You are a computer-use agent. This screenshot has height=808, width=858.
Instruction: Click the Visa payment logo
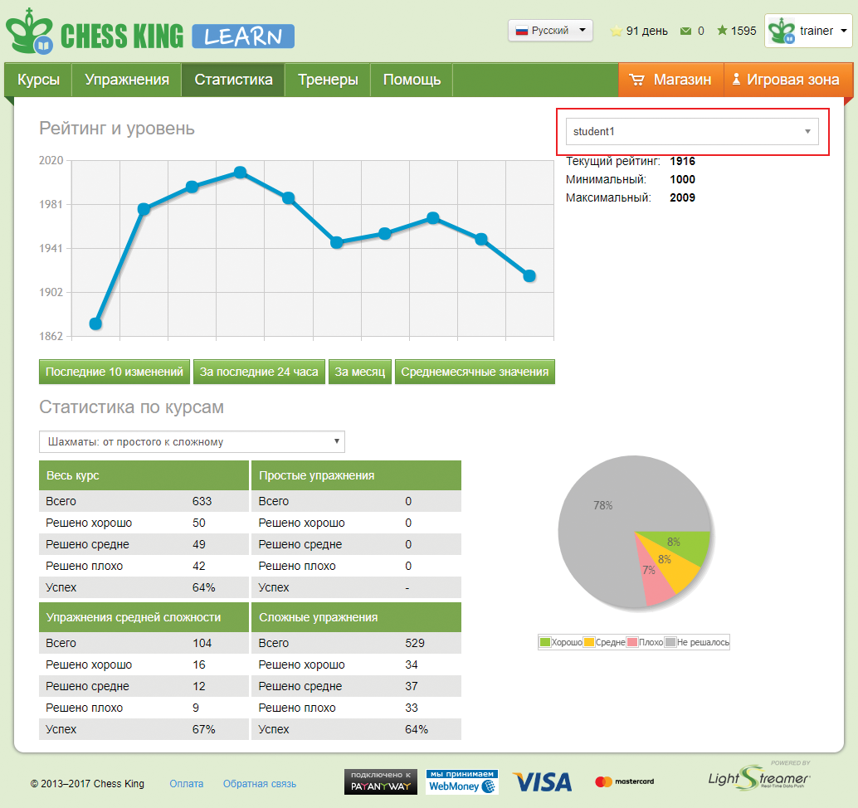[542, 781]
